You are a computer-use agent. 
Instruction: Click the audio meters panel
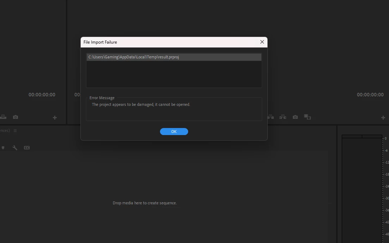pyautogui.click(x=362, y=190)
